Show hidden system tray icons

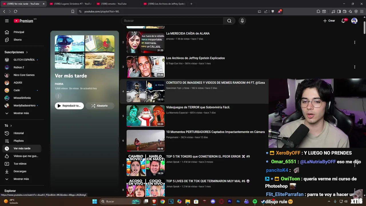click(x=329, y=201)
